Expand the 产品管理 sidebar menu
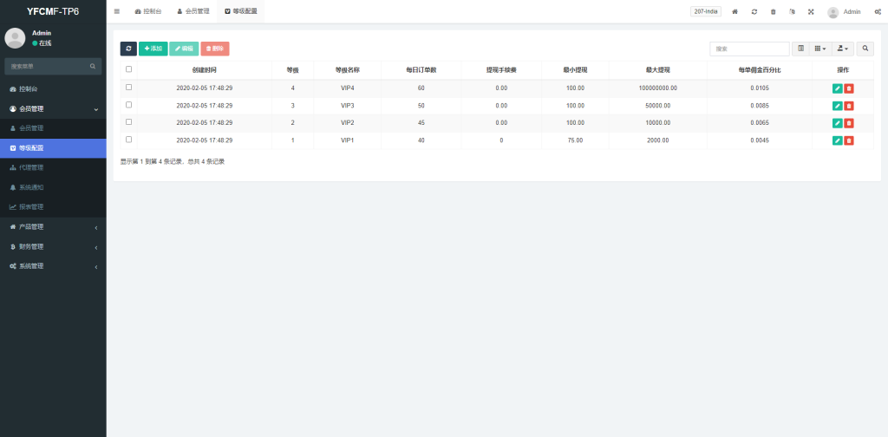This screenshot has height=437, width=888. [x=53, y=226]
